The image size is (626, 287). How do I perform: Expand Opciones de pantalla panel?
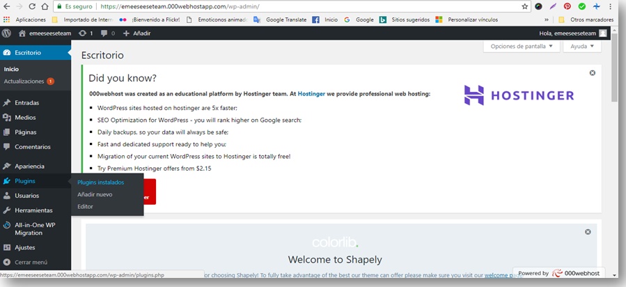(x=522, y=46)
